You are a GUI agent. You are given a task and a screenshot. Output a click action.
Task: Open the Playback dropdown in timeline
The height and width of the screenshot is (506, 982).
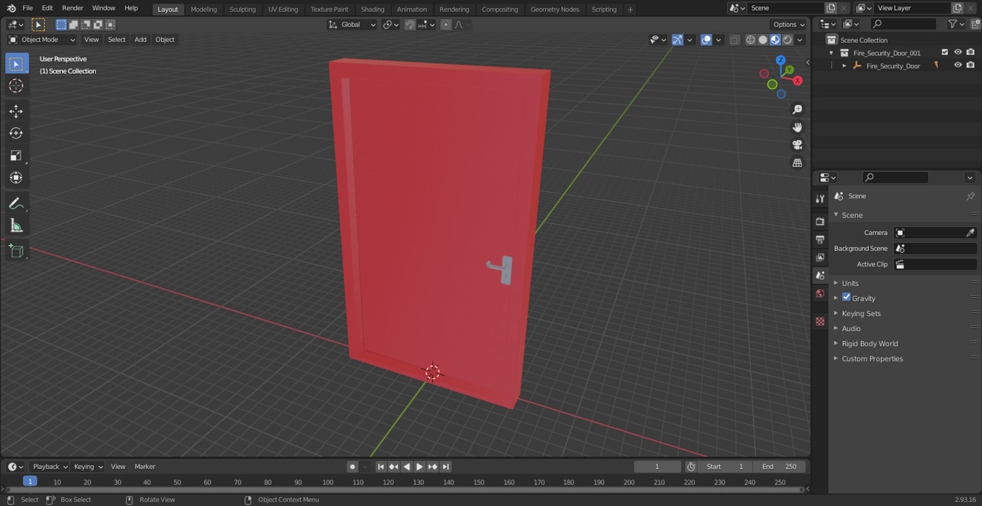pyautogui.click(x=50, y=467)
